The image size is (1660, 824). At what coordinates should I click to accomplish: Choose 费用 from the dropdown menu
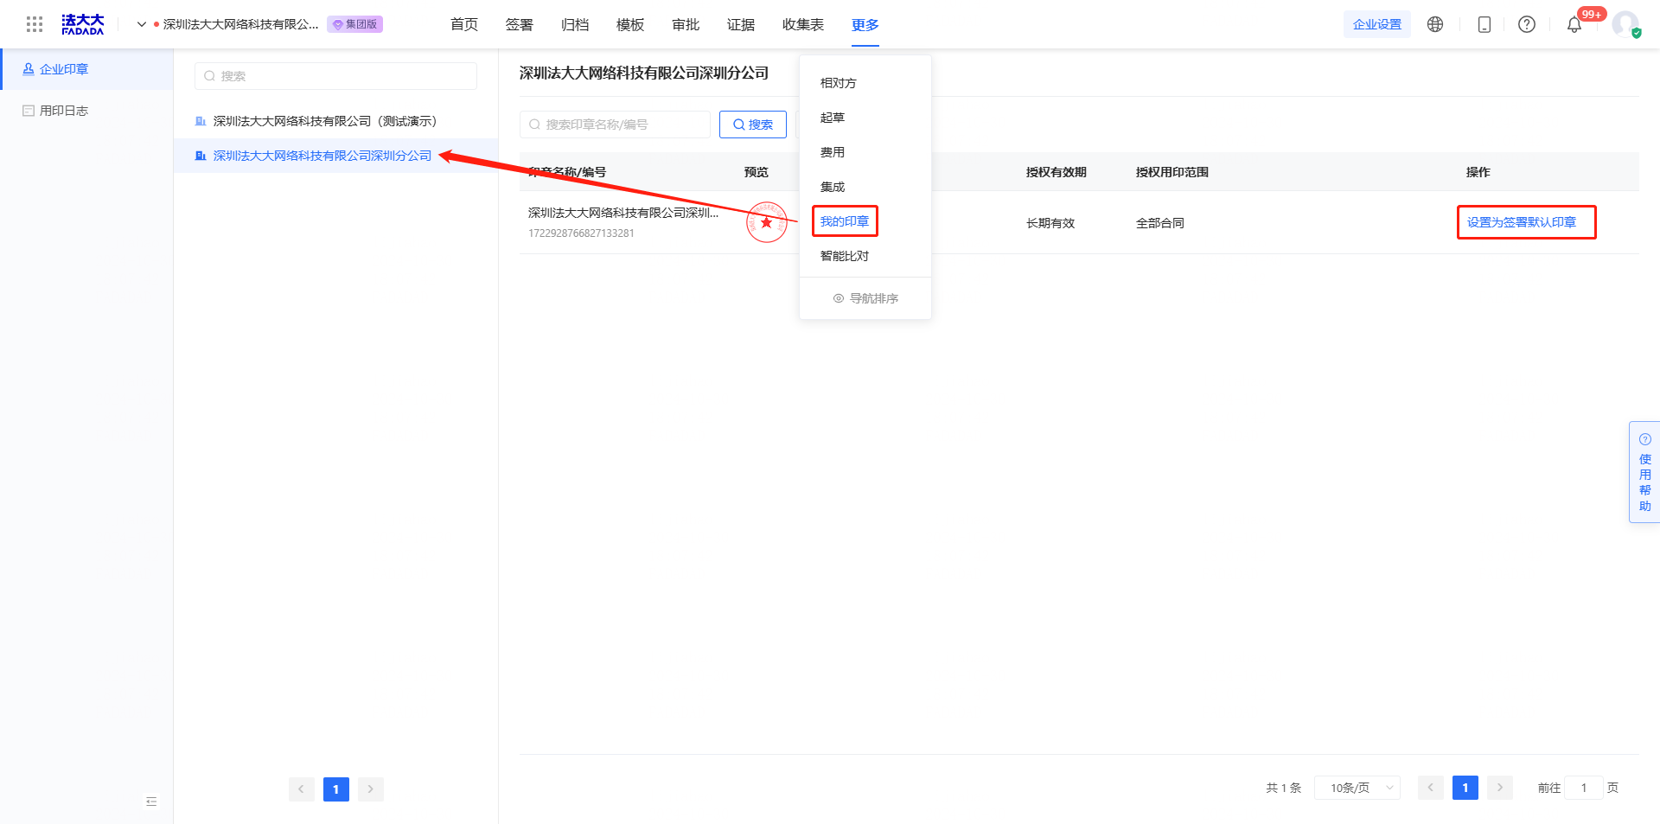coord(865,152)
